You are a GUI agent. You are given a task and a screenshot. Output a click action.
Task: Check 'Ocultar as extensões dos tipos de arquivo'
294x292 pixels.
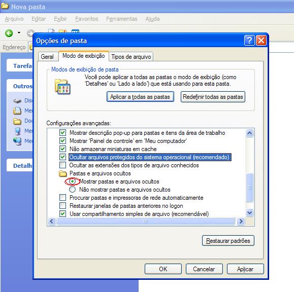[x=62, y=165]
